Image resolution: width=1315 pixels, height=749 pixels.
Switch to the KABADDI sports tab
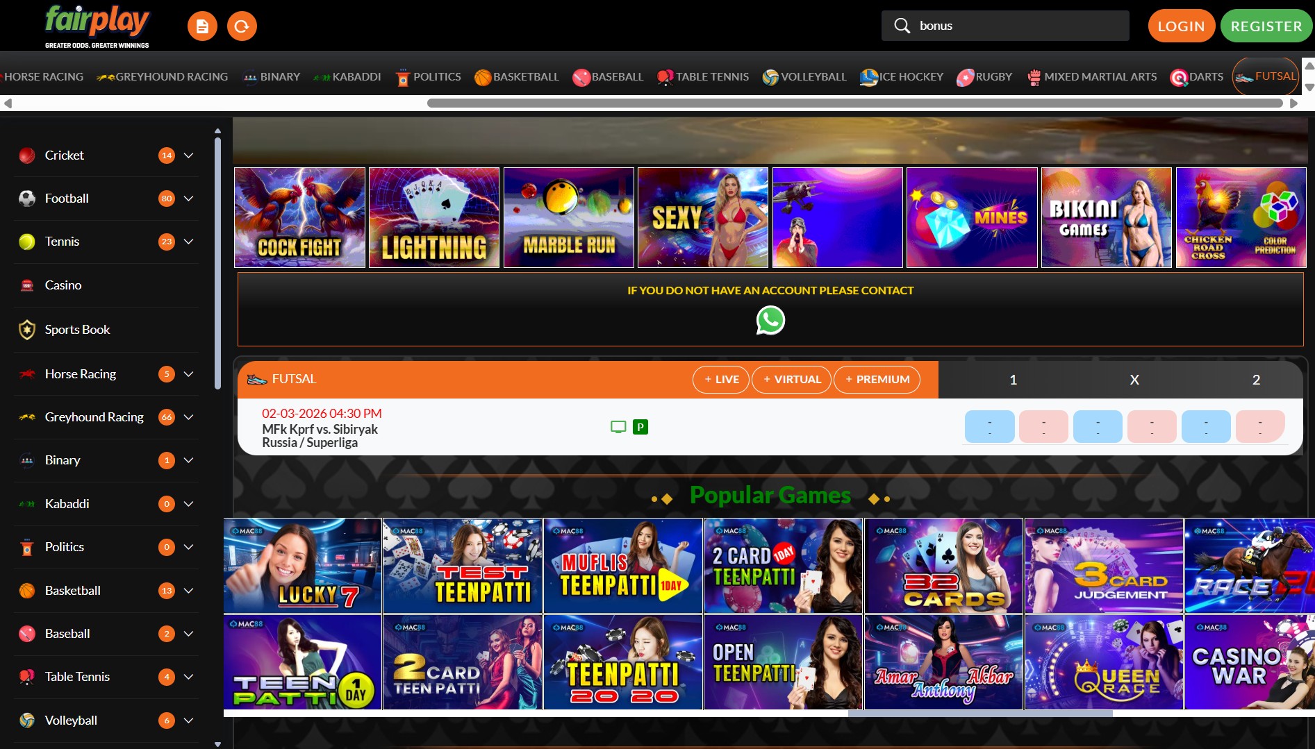click(x=348, y=76)
